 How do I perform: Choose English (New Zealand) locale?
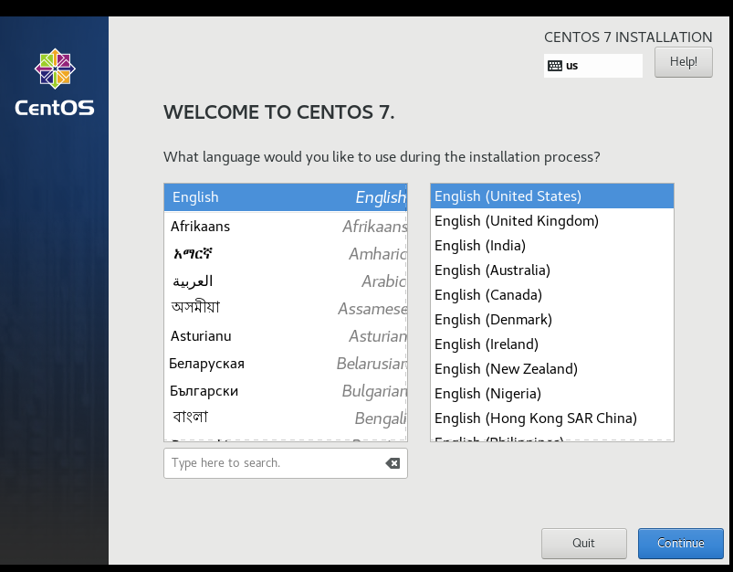click(552, 369)
